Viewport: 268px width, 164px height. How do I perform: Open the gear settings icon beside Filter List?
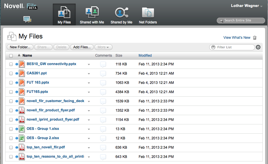pyautogui.click(x=258, y=47)
